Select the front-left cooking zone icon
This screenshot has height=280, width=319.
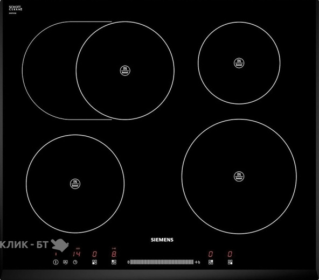tap(94, 262)
